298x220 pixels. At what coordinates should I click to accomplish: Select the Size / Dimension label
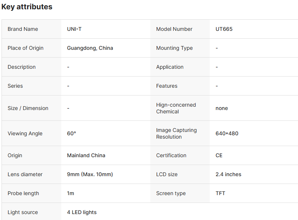(28, 108)
